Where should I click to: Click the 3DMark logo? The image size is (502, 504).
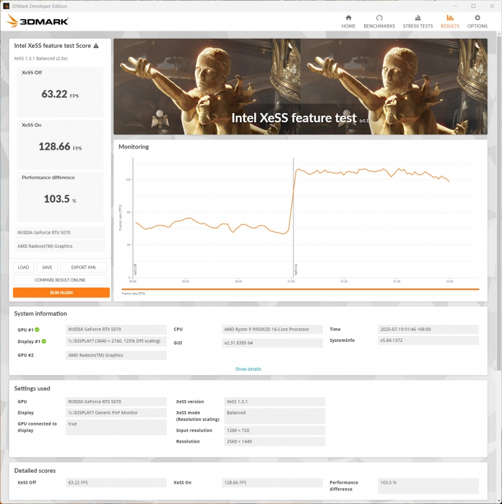38,21
